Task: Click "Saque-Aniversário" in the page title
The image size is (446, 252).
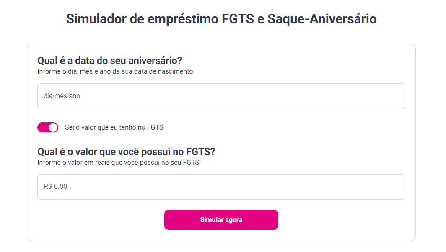Action: tap(322, 19)
